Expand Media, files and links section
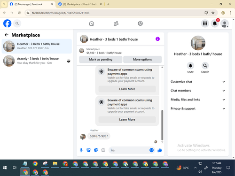The width and height of the screenshot is (235, 176). [198, 99]
